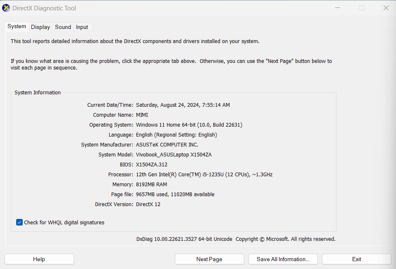Click the Computer Name value MIMI
This screenshot has height=269, width=396.
[142, 115]
